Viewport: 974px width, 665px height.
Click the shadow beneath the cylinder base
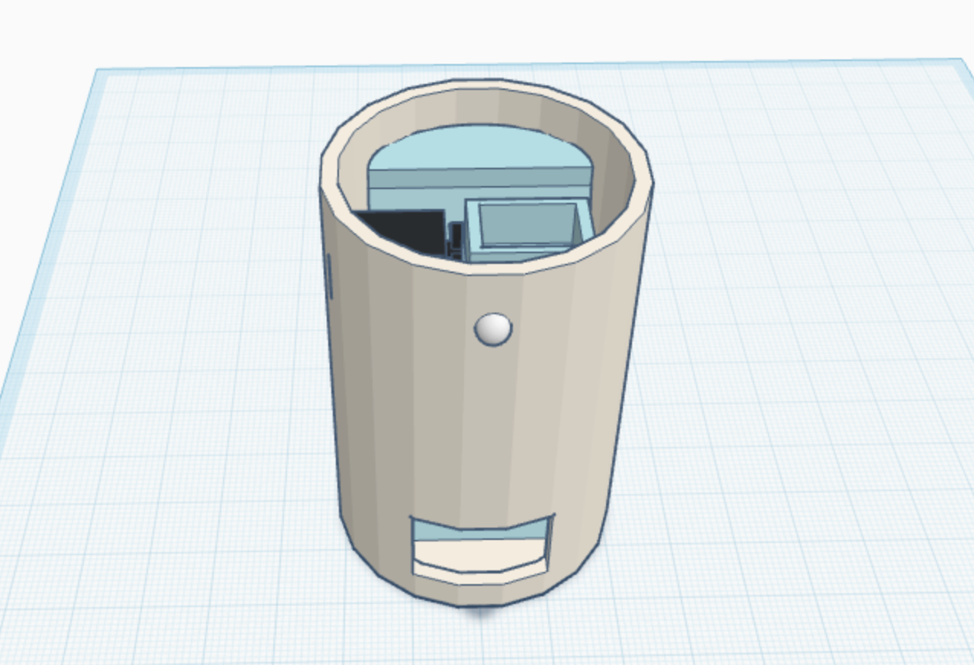481,610
